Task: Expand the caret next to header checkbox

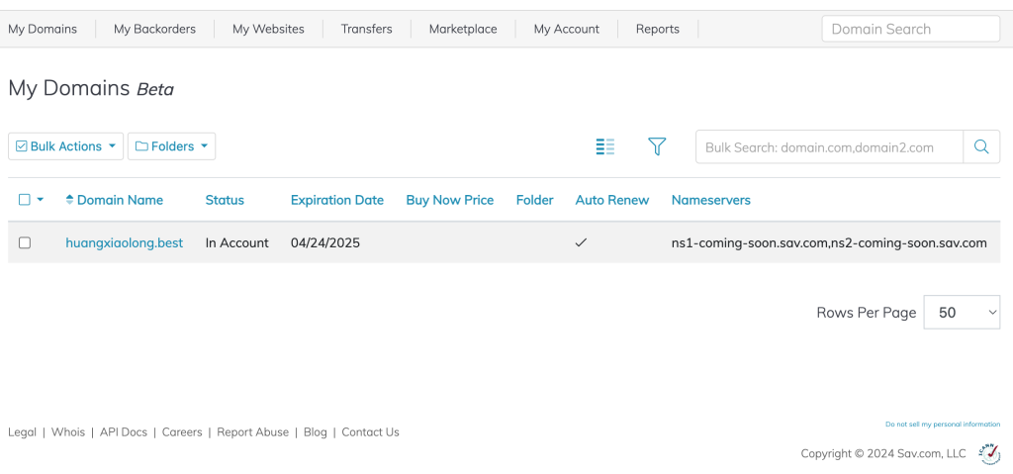Action: tap(41, 200)
